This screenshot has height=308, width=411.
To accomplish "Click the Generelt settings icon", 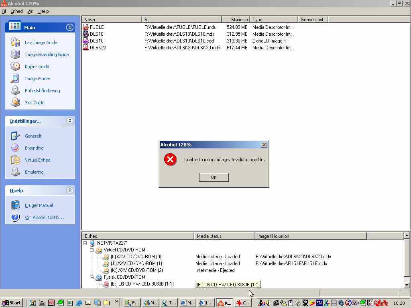I will 15,136.
